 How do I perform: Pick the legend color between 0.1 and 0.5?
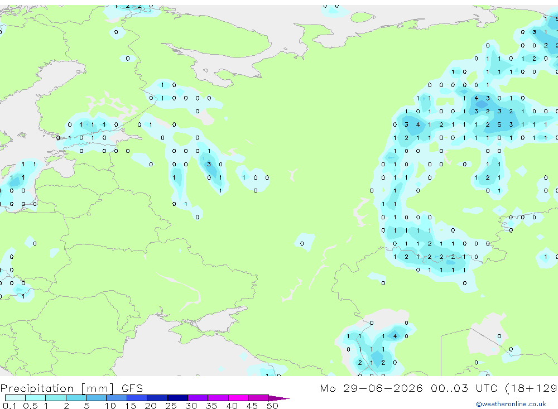[15, 398]
